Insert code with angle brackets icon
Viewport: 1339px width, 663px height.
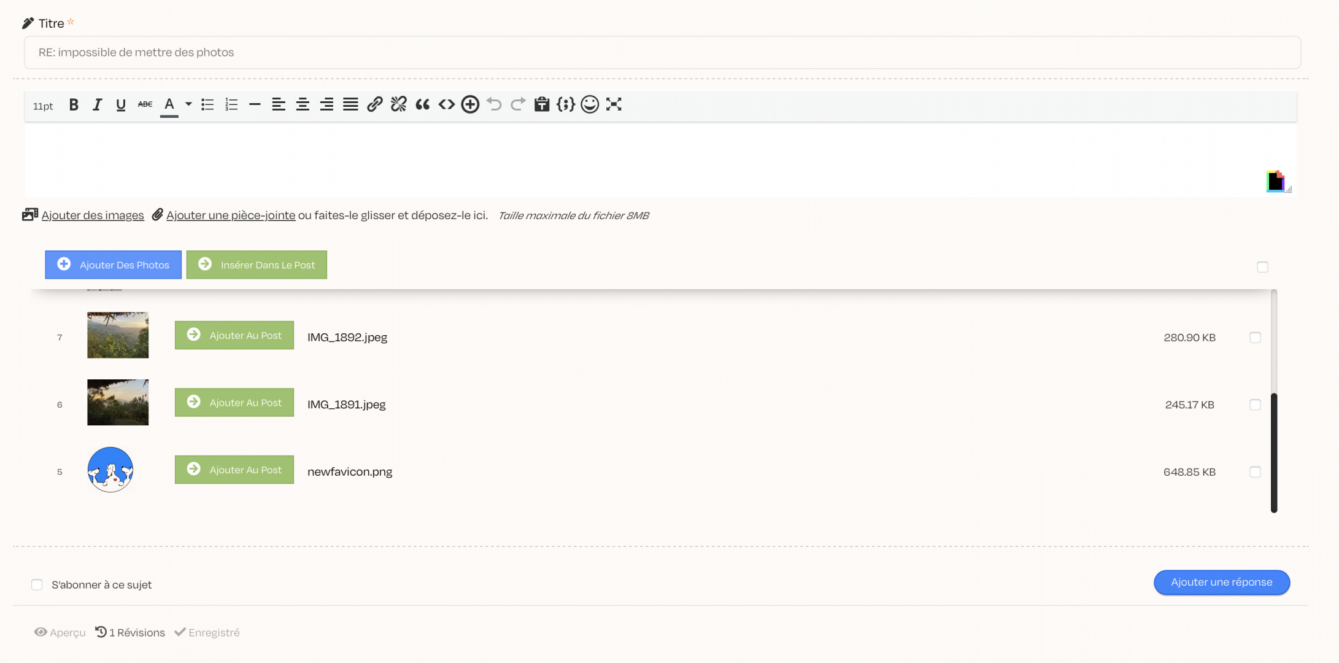click(x=446, y=105)
